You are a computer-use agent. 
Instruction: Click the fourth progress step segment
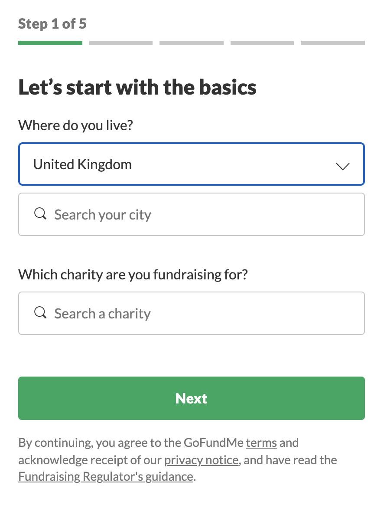click(x=262, y=43)
